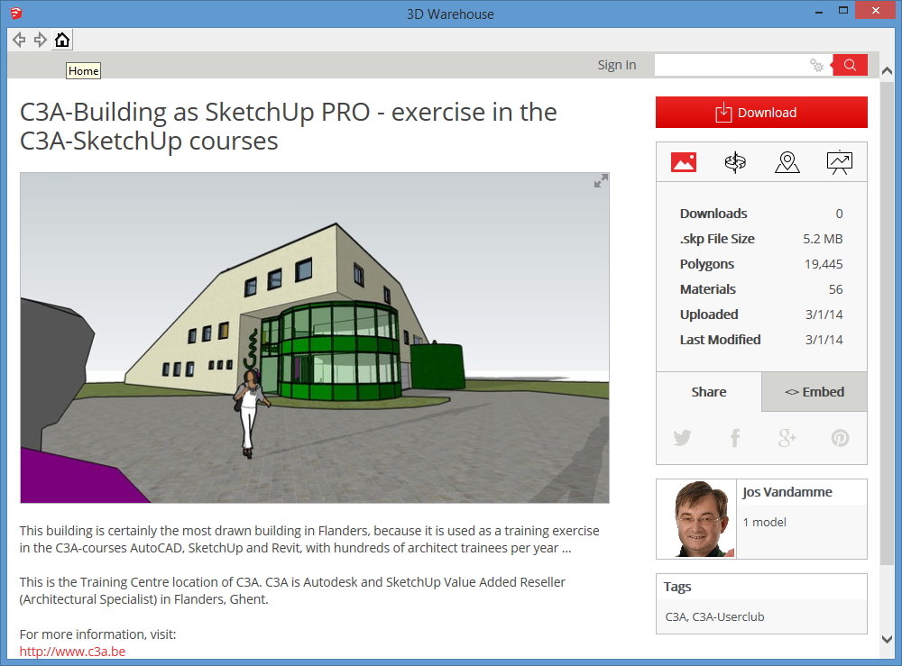Open Jos Vandamme's profile
Viewport: 902px width, 666px height.
787,492
